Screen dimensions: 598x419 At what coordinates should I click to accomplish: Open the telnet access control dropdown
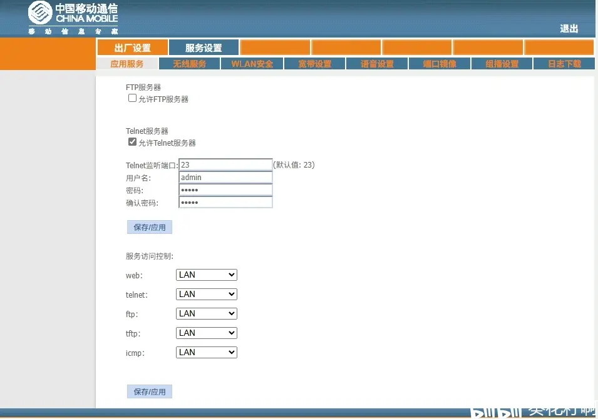tap(206, 294)
